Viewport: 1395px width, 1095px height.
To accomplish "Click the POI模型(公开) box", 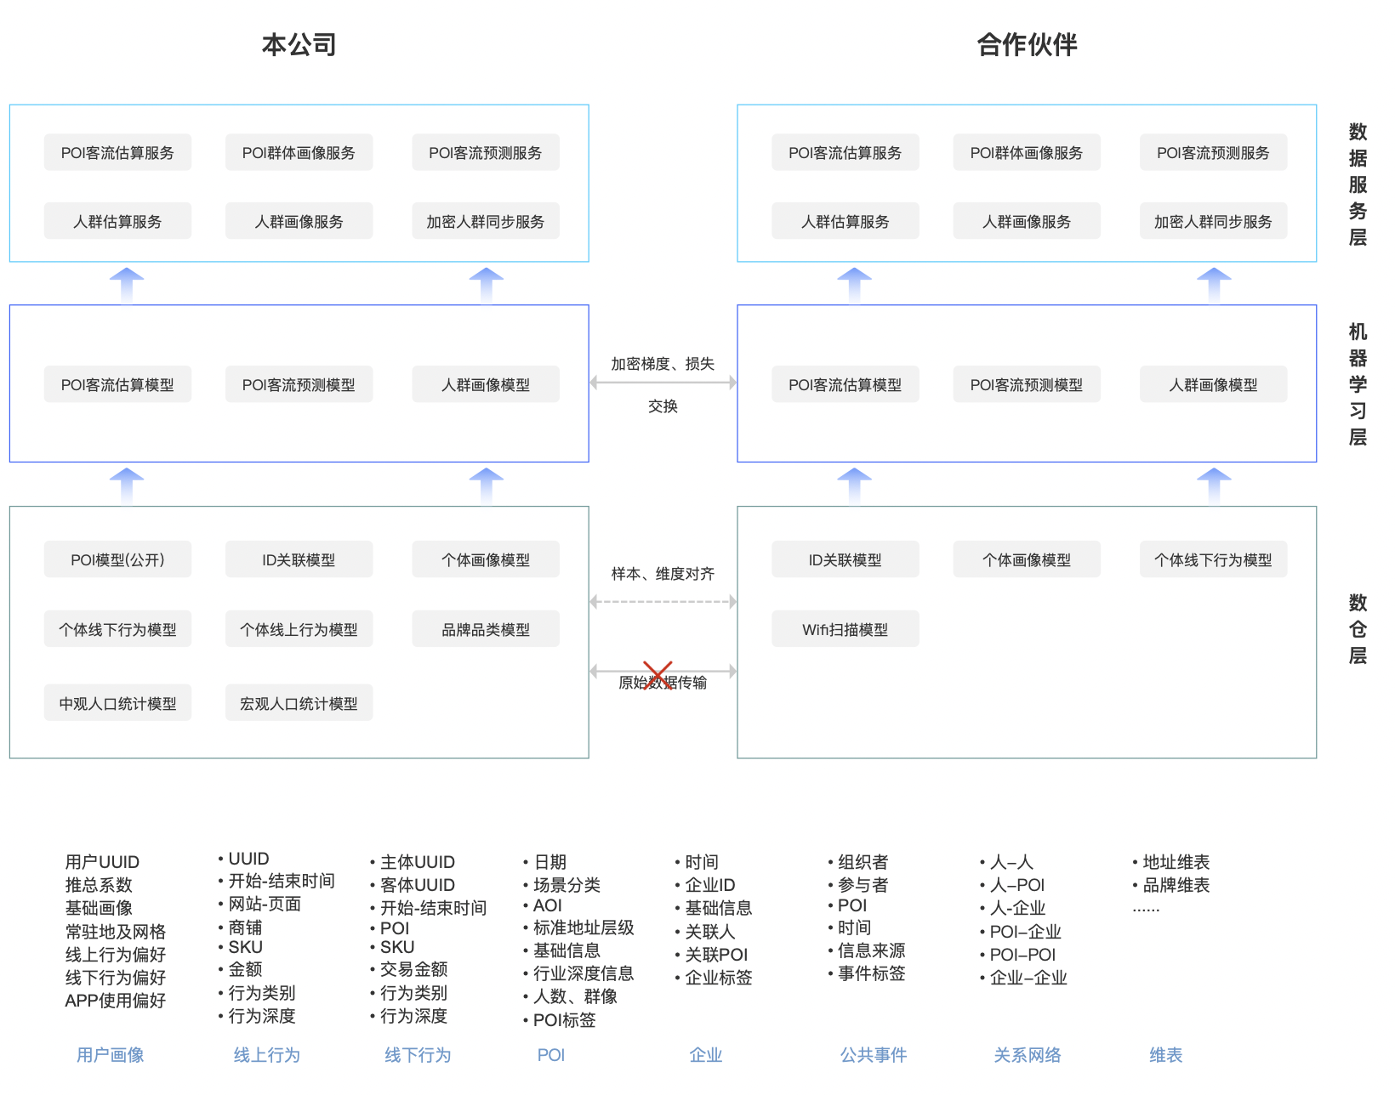I will point(117,559).
